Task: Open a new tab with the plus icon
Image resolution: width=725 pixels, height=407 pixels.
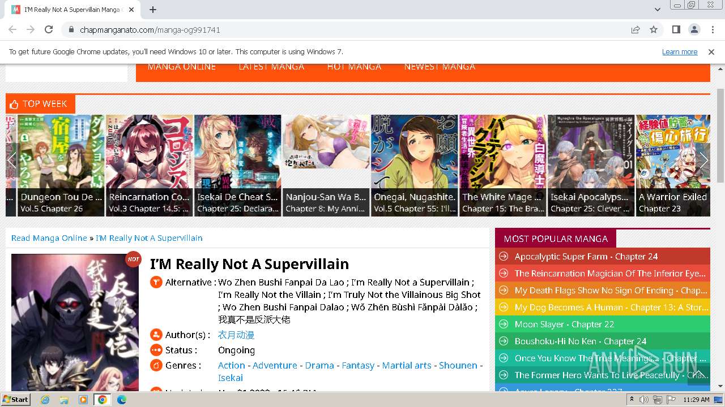Action: (x=153, y=10)
